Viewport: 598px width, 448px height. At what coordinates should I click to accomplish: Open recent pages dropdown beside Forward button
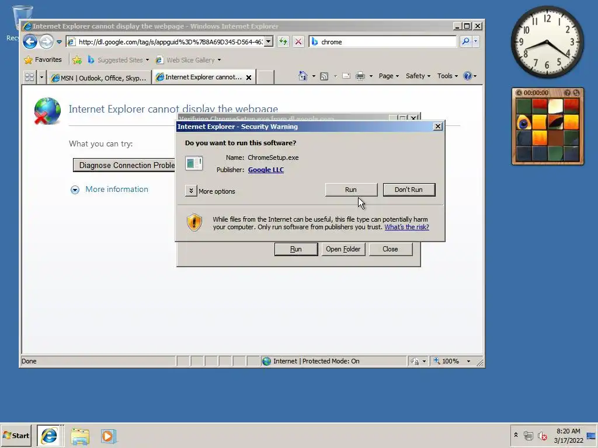59,42
